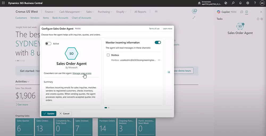Go to Chart of Accounts

[81, 18]
